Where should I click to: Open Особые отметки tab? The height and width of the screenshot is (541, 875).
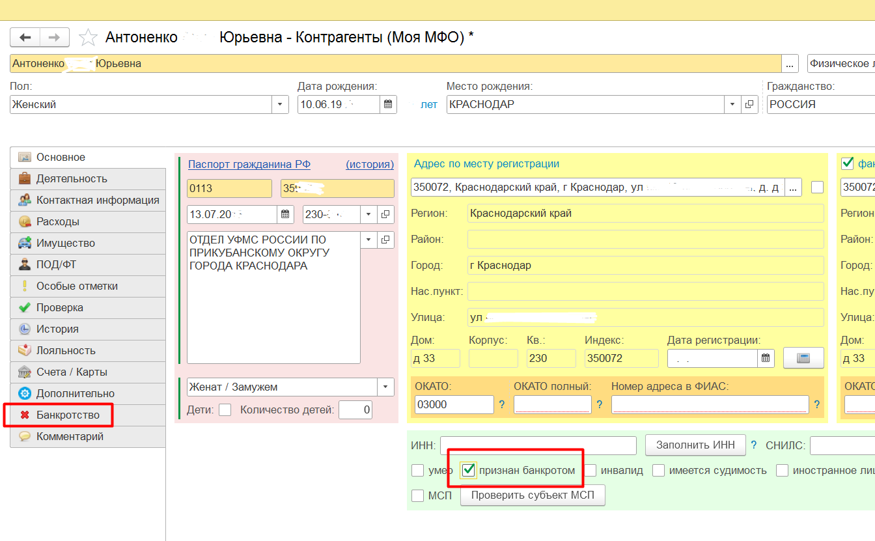(x=88, y=286)
